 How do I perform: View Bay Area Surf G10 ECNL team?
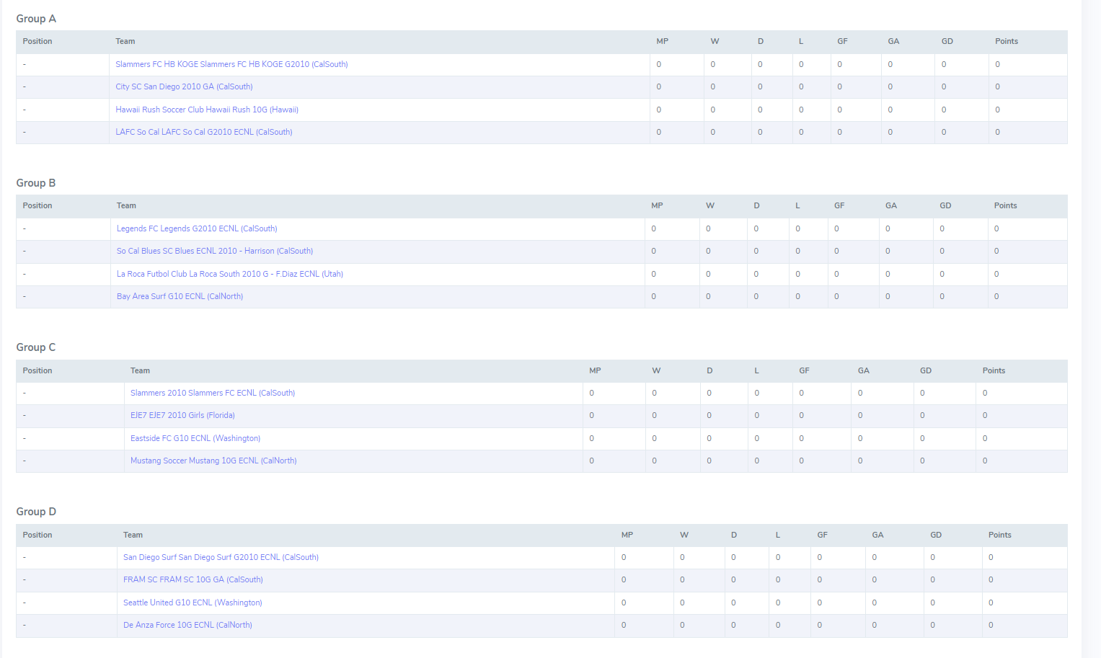(180, 296)
